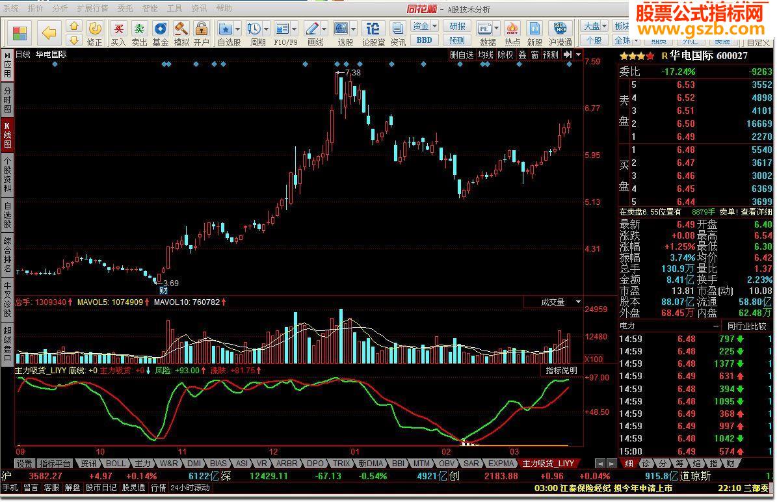Click the 删自选 button
The height and width of the screenshot is (502, 777).
[462, 55]
